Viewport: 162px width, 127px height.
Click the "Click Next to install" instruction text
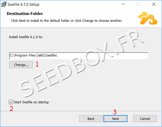(67, 21)
